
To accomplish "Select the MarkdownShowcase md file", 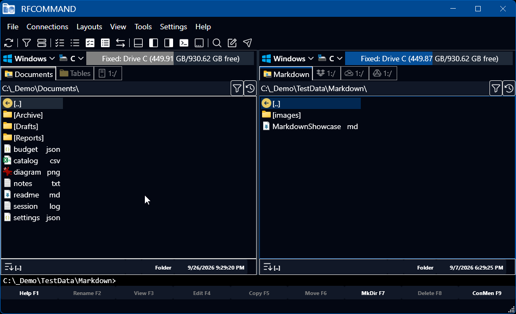I will click(311, 126).
